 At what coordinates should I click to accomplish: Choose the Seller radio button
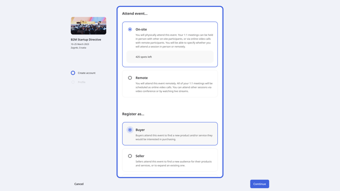coord(130,156)
